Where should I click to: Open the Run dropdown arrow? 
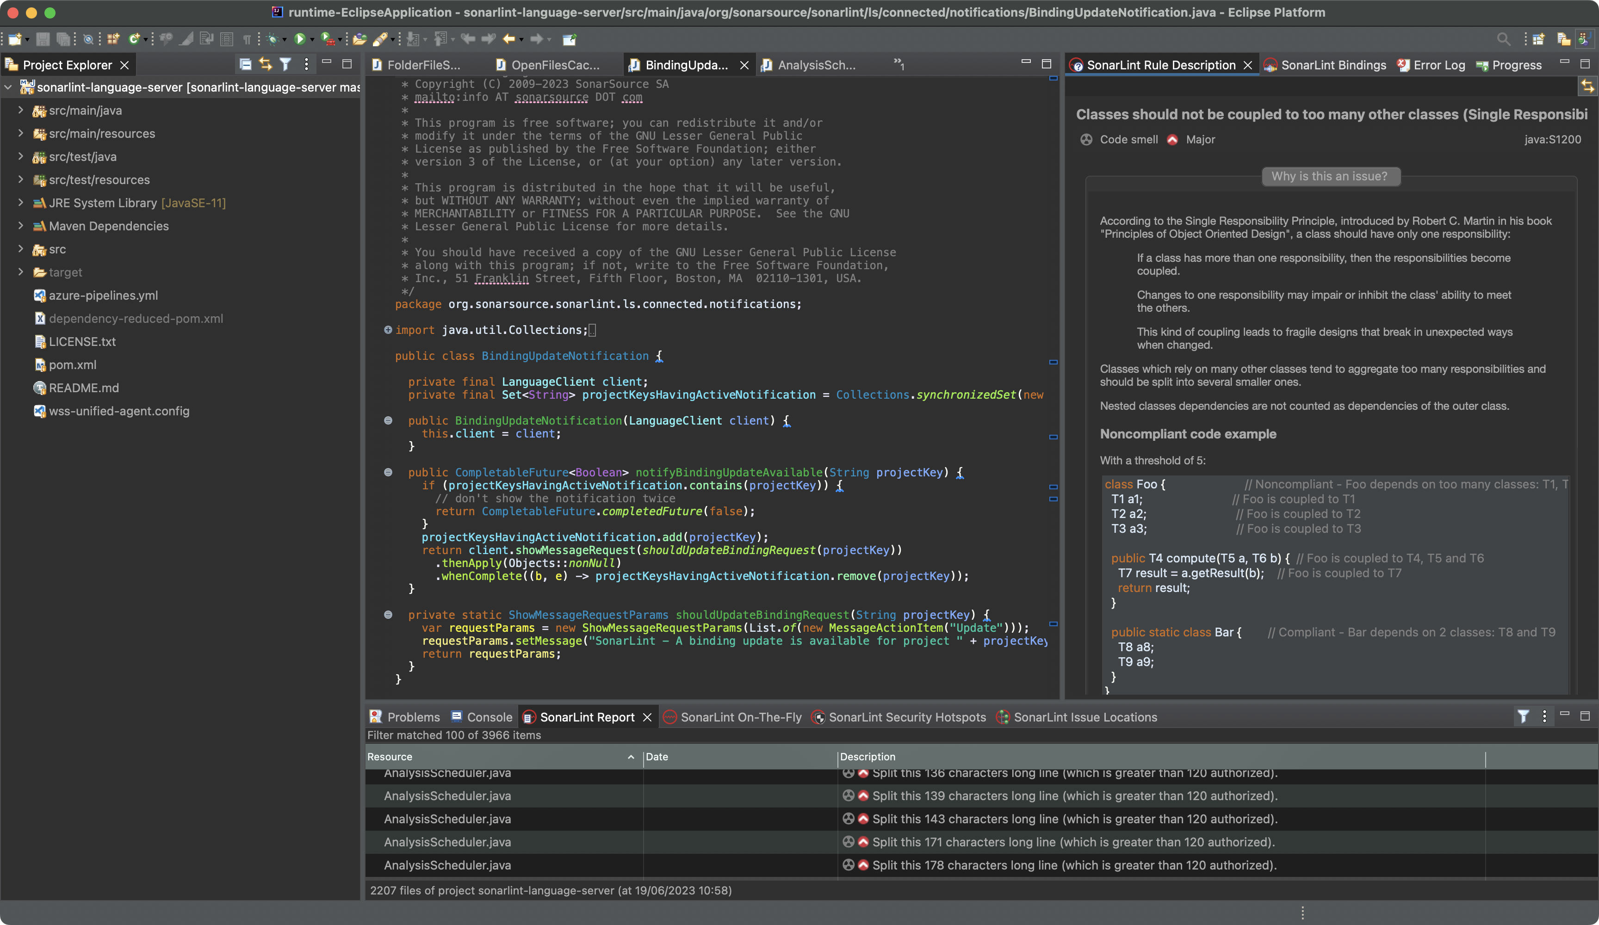coord(311,40)
